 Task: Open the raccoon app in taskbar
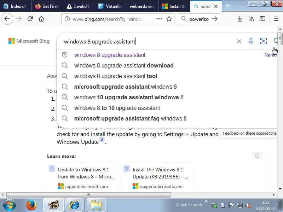53,205
